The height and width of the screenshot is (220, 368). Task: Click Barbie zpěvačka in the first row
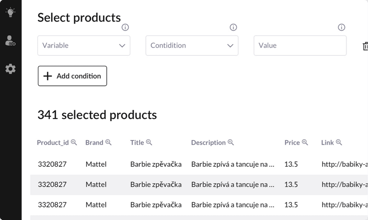coord(156,164)
